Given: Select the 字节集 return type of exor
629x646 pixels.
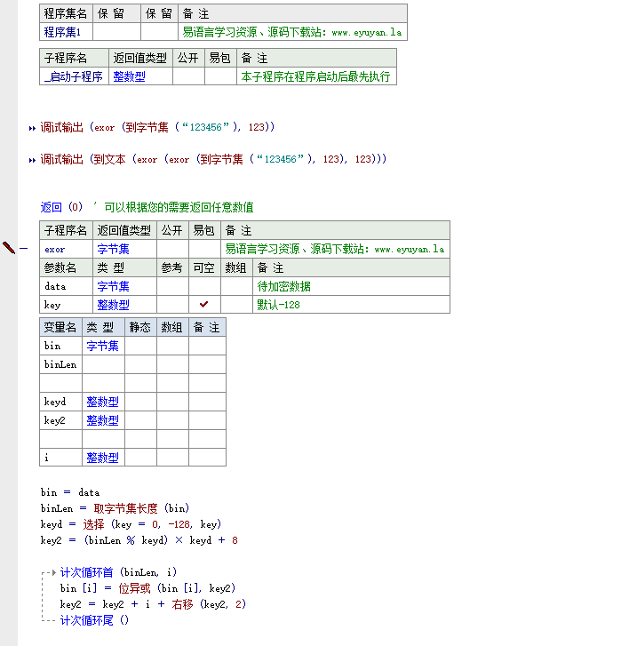Looking at the screenshot, I should 113,250.
